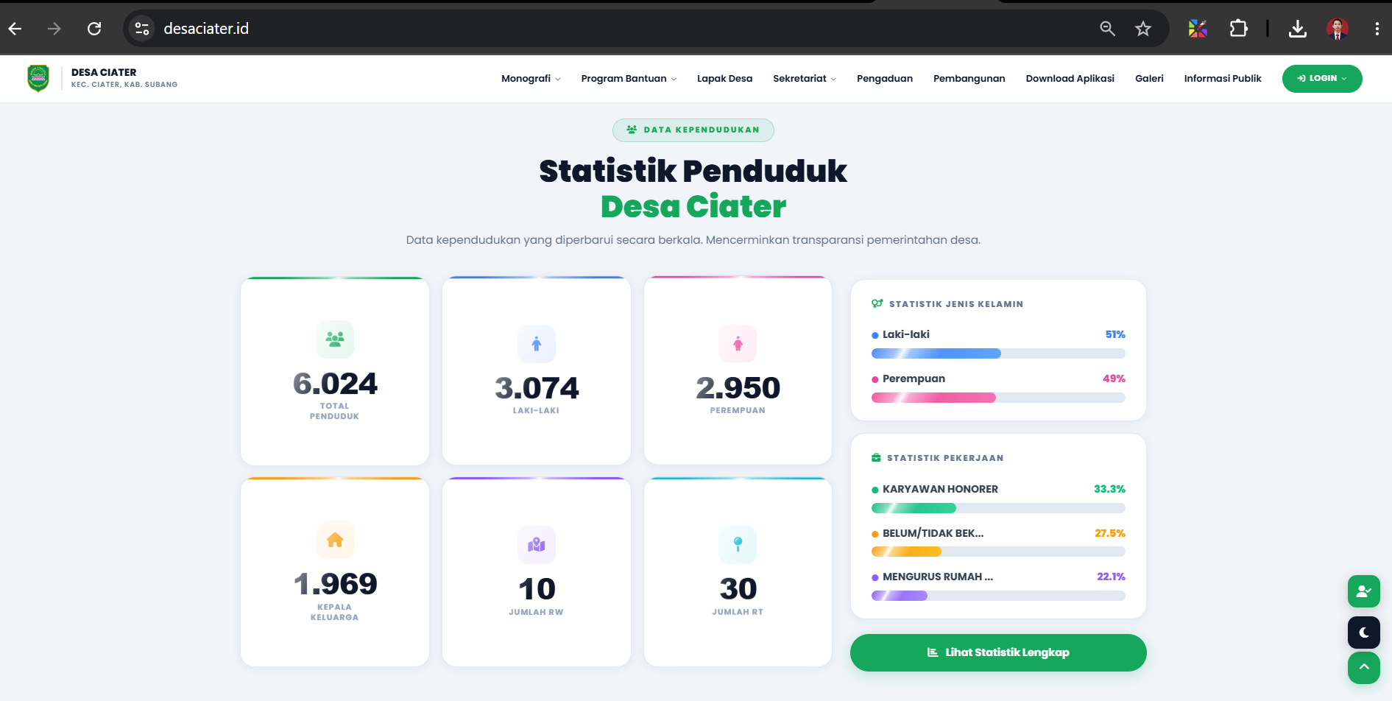The height and width of the screenshot is (701, 1392).
Task: Click the colorful extension icon in the toolbar
Action: [1198, 29]
